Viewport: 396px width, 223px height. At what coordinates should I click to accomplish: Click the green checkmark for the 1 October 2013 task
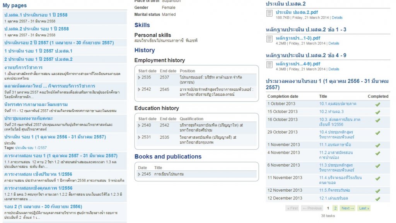(x=378, y=104)
